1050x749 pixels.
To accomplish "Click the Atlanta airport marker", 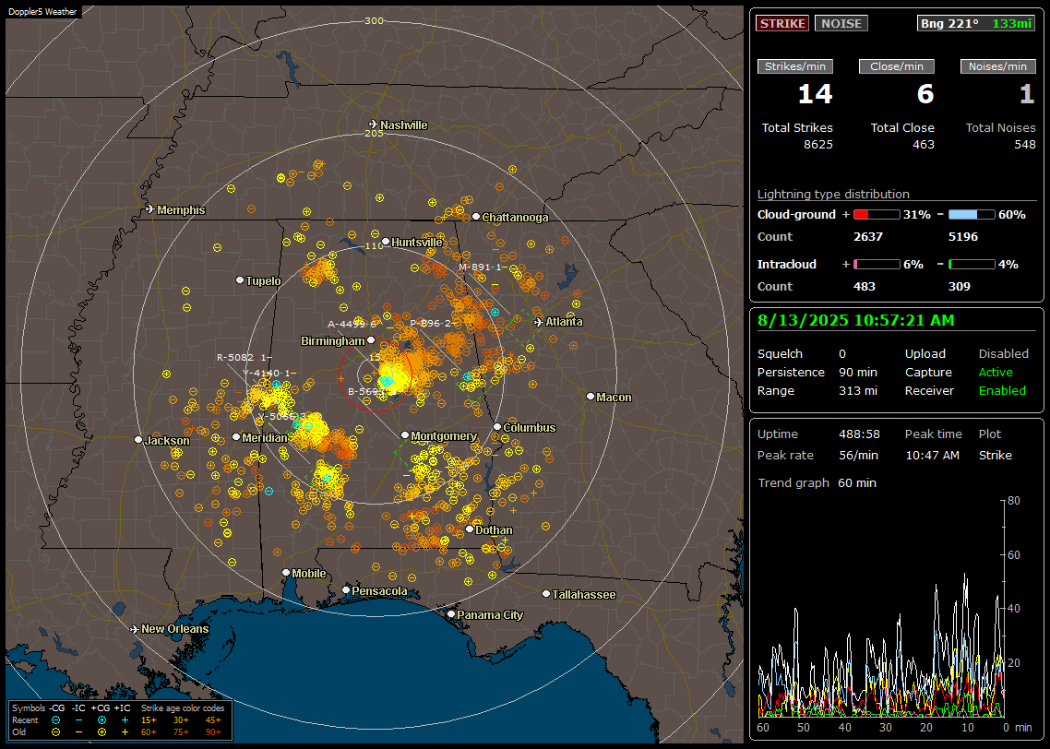I will 539,322.
